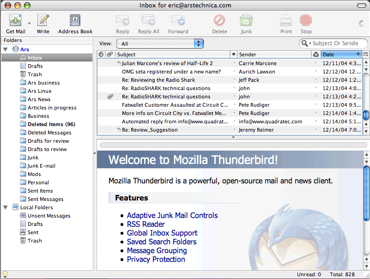
Task: Click the thread column header icon
Action: tap(101, 55)
